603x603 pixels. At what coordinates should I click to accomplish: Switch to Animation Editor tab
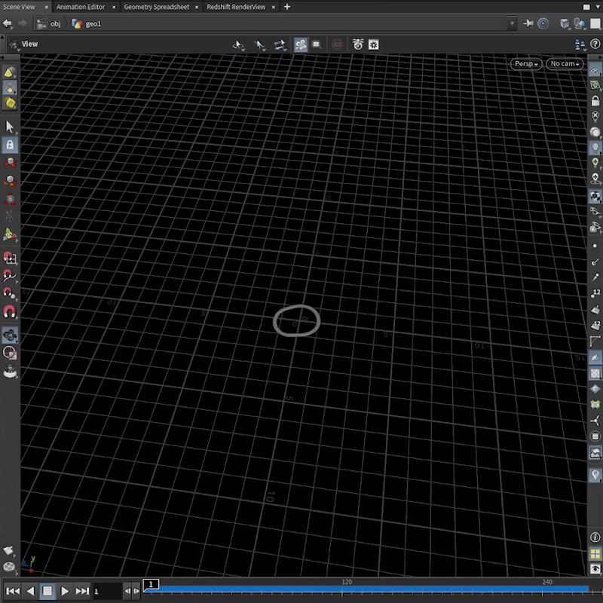[81, 7]
